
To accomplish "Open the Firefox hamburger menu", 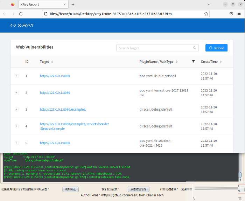I will tap(239, 14).
